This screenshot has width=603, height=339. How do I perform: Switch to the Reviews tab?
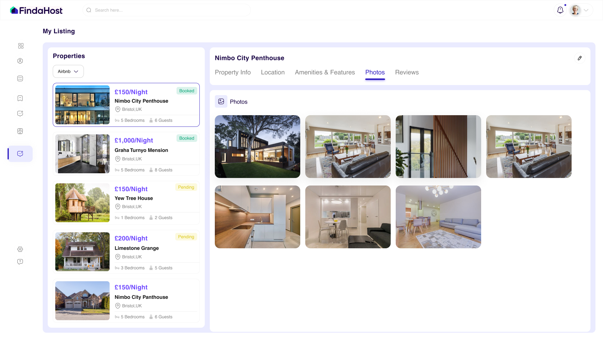(x=407, y=73)
